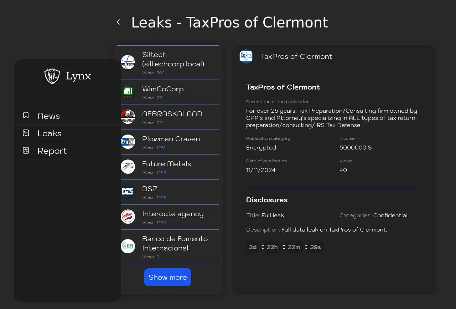Viewport: 456px width, 309px height.
Task: Select the WimCoCorp logo icon
Action: pos(128,92)
